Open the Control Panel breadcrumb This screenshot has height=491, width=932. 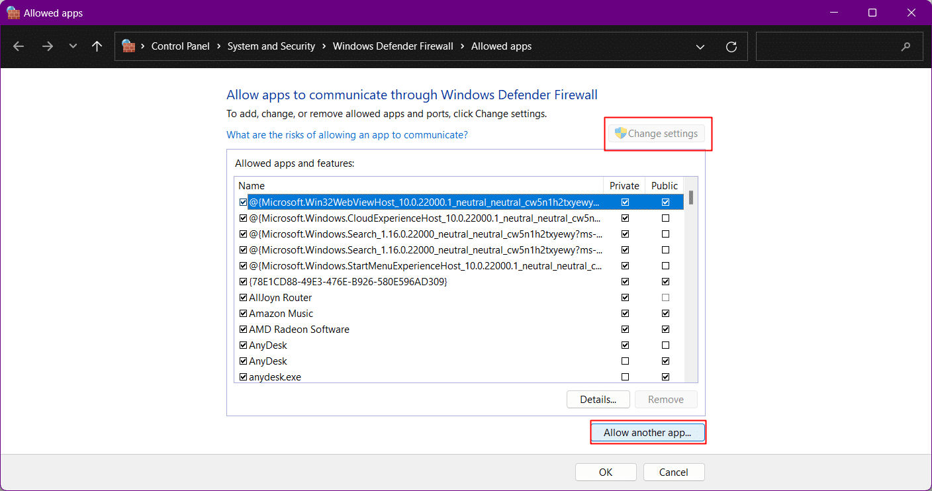tap(180, 46)
